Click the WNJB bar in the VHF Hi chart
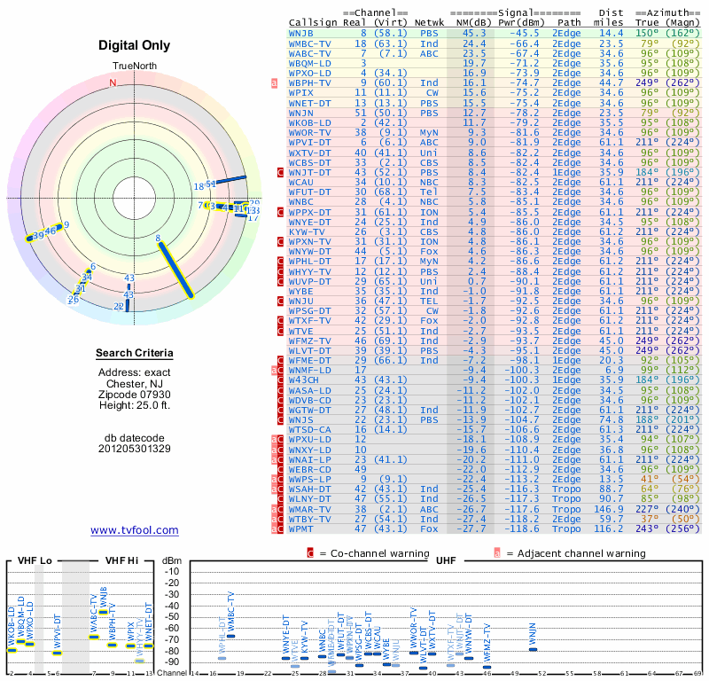The height and width of the screenshot is (681, 709). click(104, 612)
